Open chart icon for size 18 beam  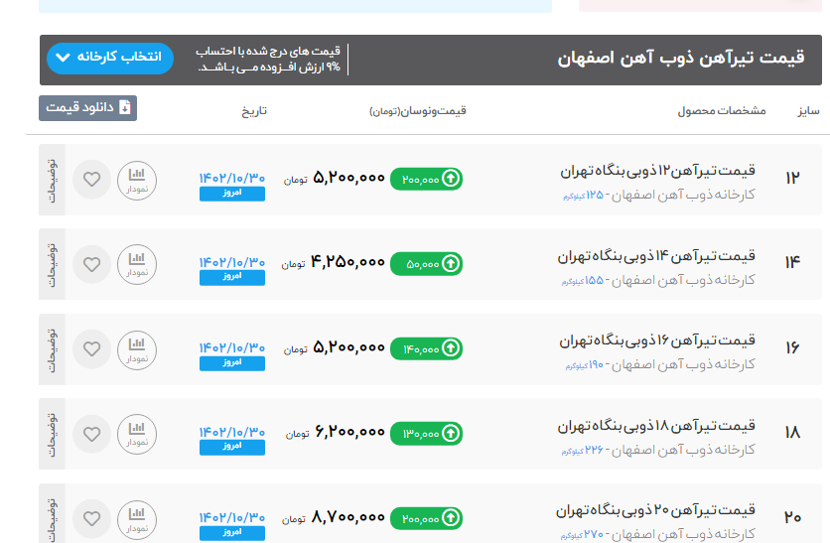(x=137, y=433)
